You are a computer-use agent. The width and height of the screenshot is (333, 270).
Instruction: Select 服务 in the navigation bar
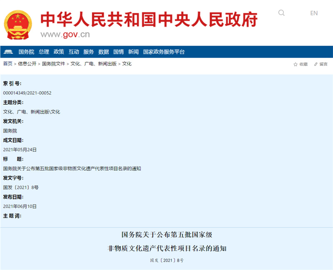[89, 52]
